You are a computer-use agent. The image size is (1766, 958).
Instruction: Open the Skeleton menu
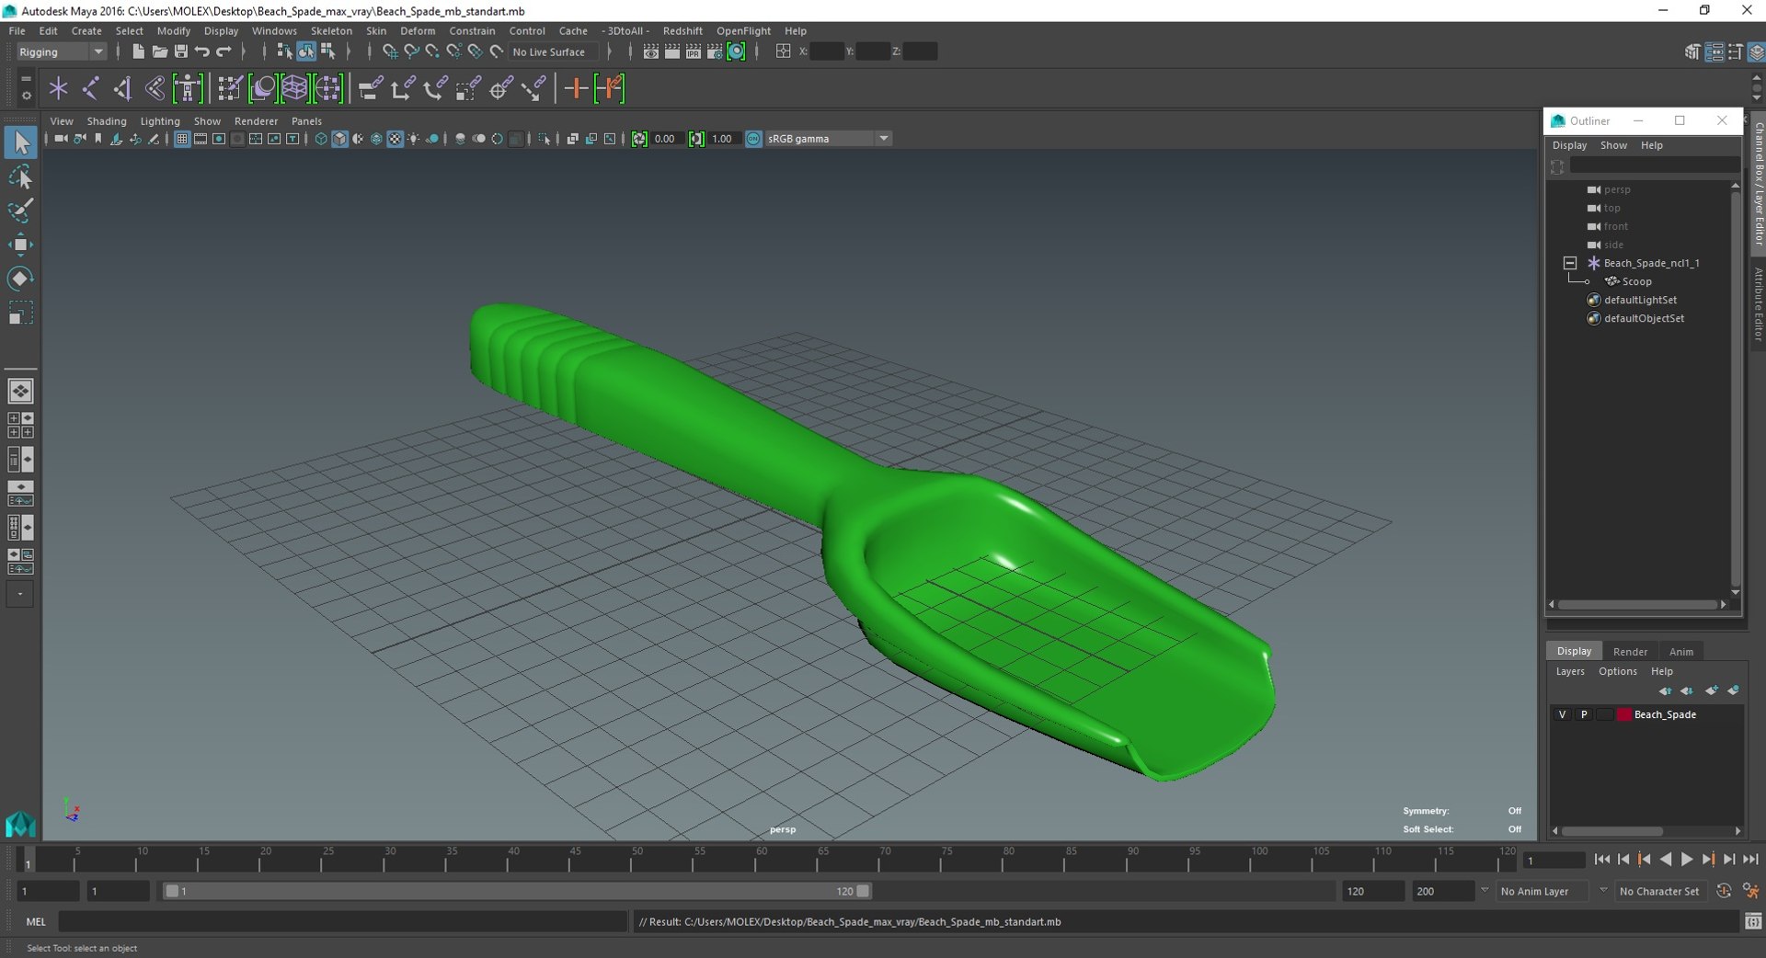pos(331,30)
